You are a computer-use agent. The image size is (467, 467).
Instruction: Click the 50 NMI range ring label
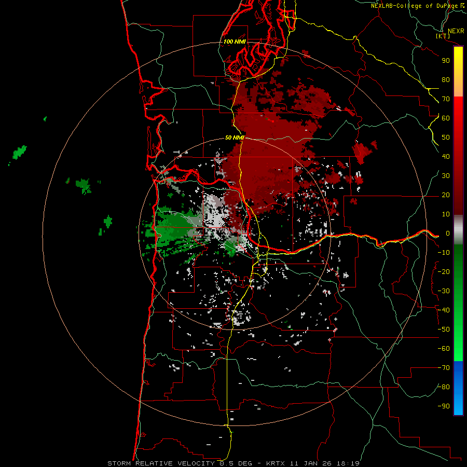[x=235, y=138]
